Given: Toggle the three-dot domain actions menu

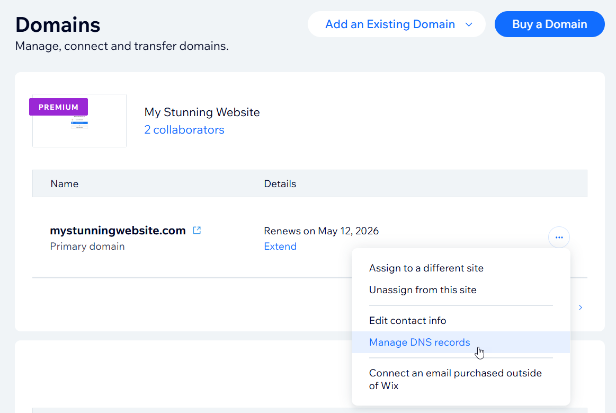Looking at the screenshot, I should pos(559,238).
